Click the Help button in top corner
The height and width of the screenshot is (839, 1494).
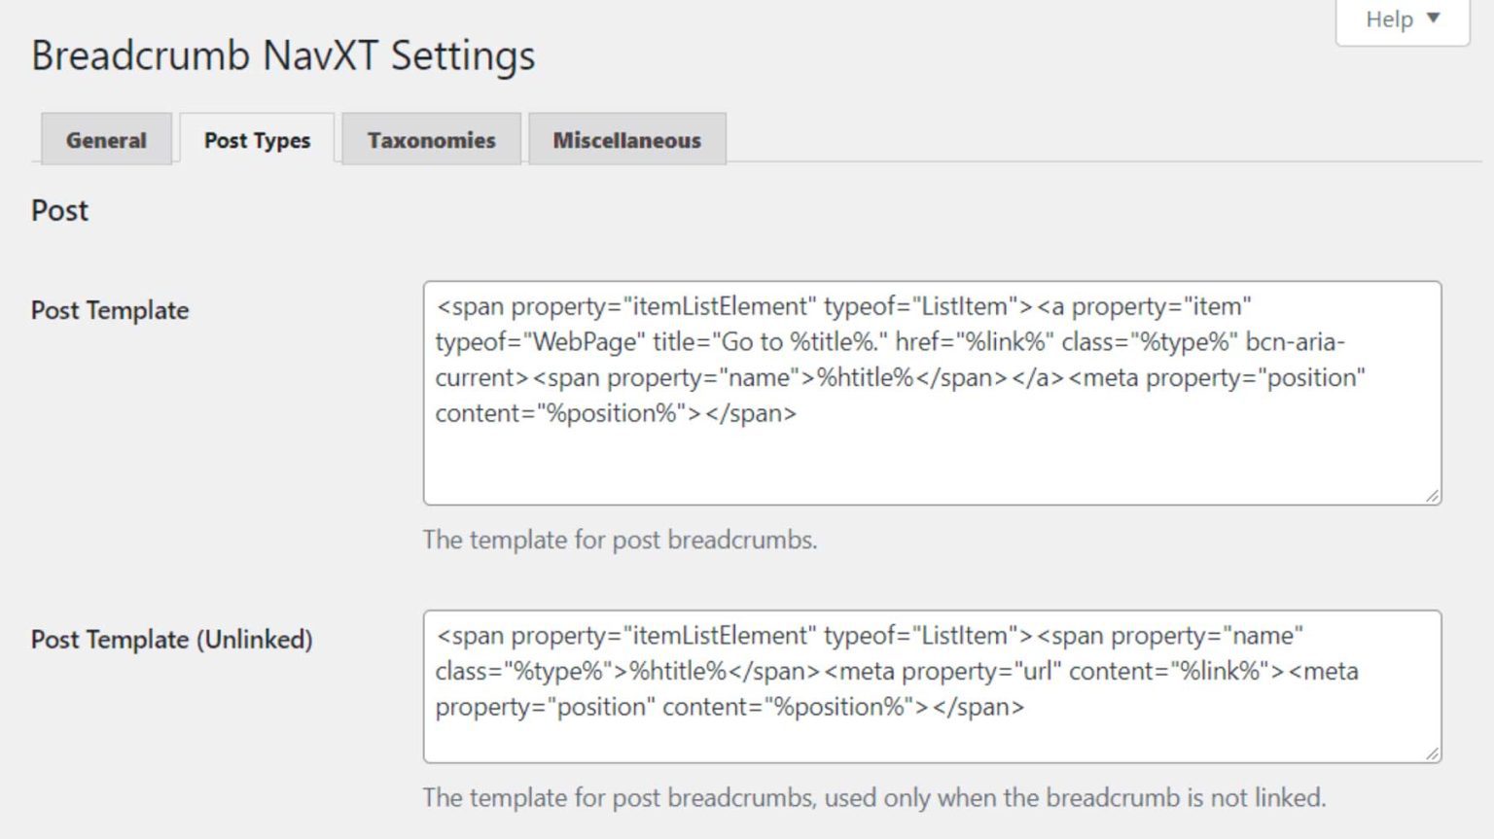[x=1389, y=18]
